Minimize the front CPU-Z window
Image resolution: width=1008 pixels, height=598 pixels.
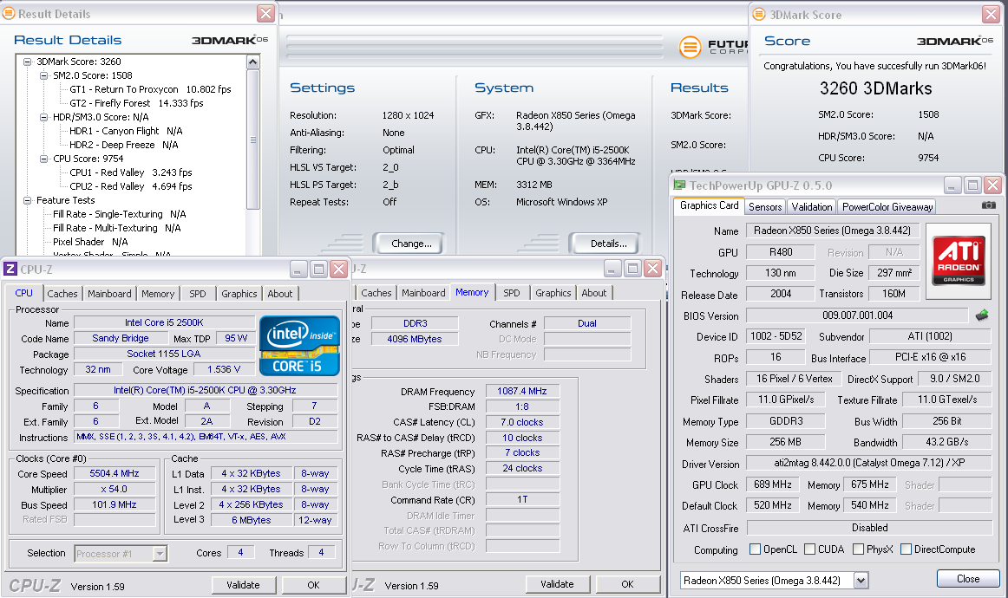(x=298, y=269)
